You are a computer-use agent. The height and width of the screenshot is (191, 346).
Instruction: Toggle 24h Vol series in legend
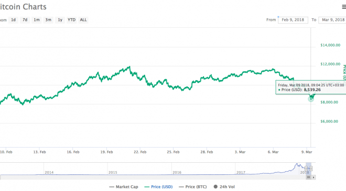click(x=224, y=187)
